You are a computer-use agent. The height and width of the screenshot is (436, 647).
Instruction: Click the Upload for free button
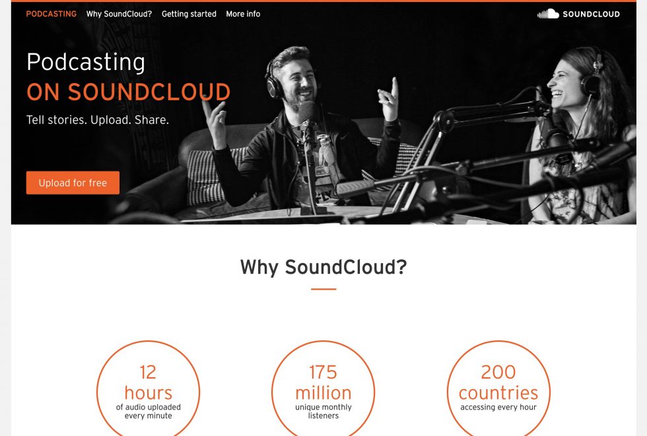tap(73, 183)
